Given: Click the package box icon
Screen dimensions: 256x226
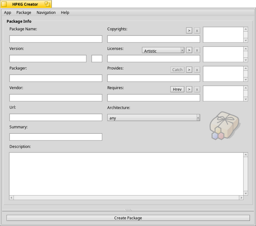Looking at the screenshot, I should point(225,126).
